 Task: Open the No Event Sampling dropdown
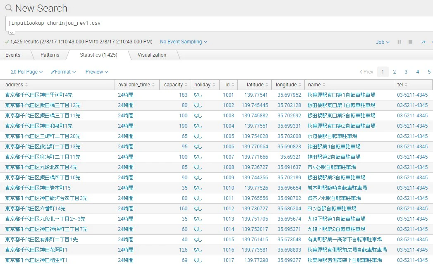184,42
